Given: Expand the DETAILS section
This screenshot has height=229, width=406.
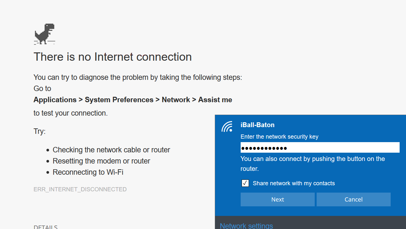Looking at the screenshot, I should [45, 227].
